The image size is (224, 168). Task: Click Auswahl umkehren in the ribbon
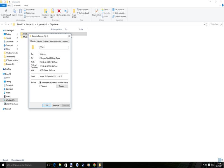pyautogui.click(x=119, y=17)
